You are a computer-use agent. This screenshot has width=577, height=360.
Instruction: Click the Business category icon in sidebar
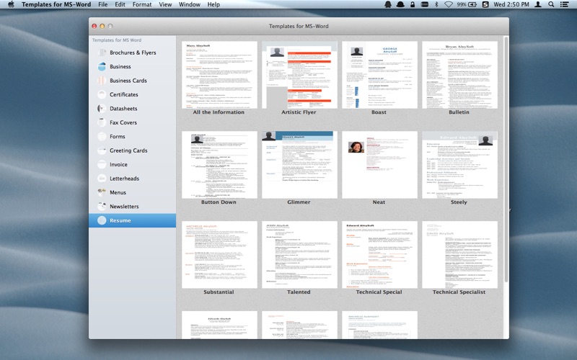click(102, 66)
